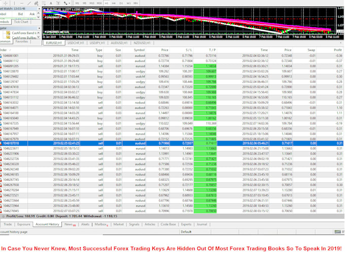Select the horizontal line drawing tool
The image size is (345, 260).
22,3
